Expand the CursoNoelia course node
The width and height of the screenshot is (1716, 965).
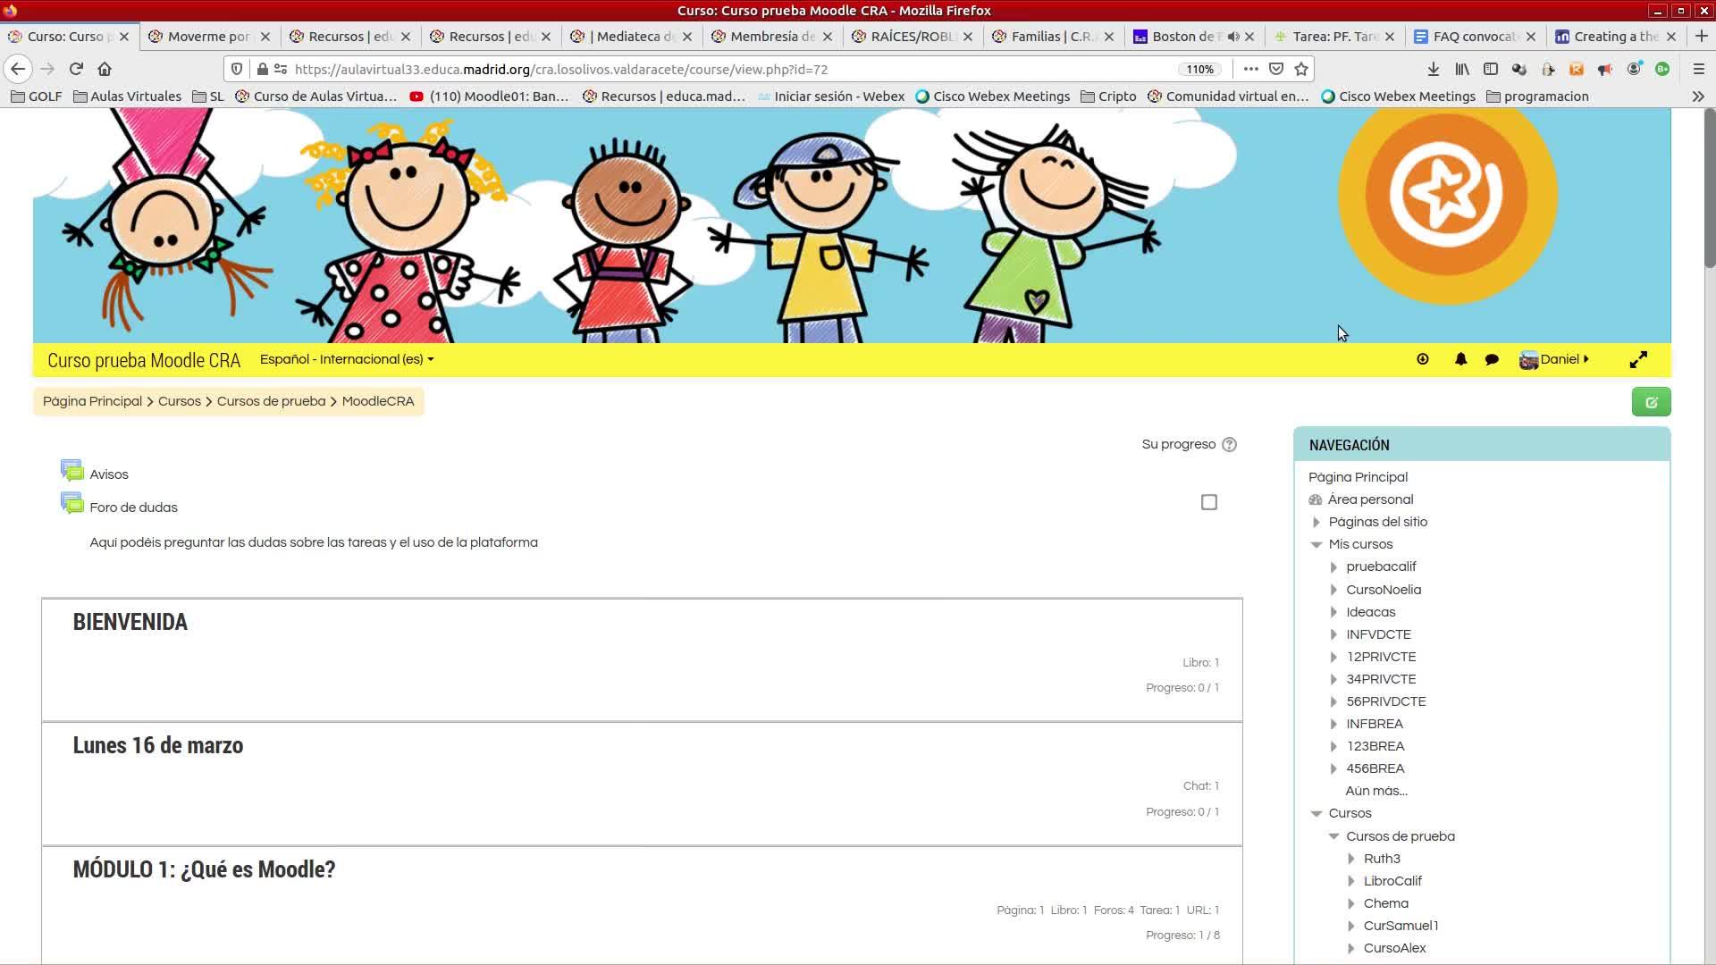(1333, 590)
